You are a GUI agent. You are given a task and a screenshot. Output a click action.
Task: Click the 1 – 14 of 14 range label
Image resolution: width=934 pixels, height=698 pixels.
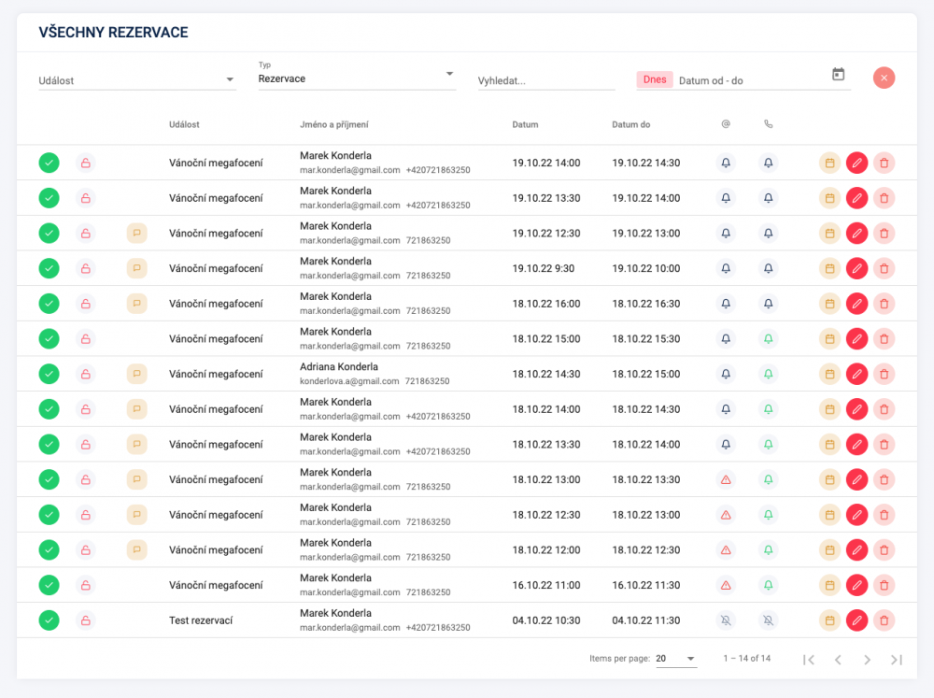(747, 658)
